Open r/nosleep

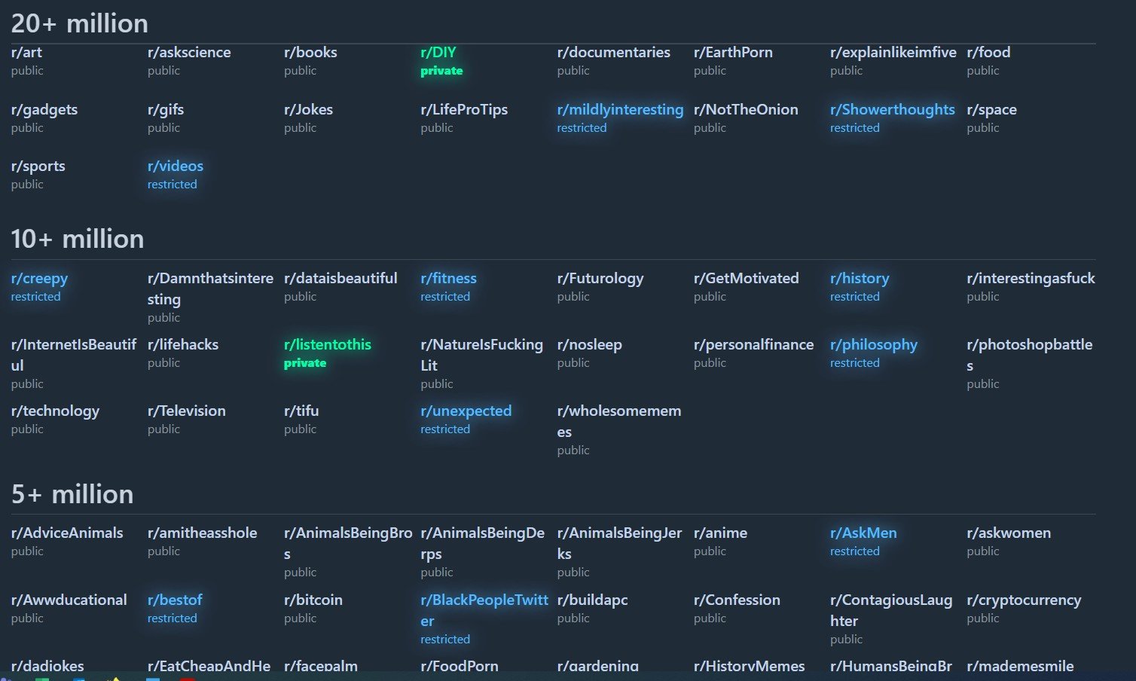click(x=589, y=345)
